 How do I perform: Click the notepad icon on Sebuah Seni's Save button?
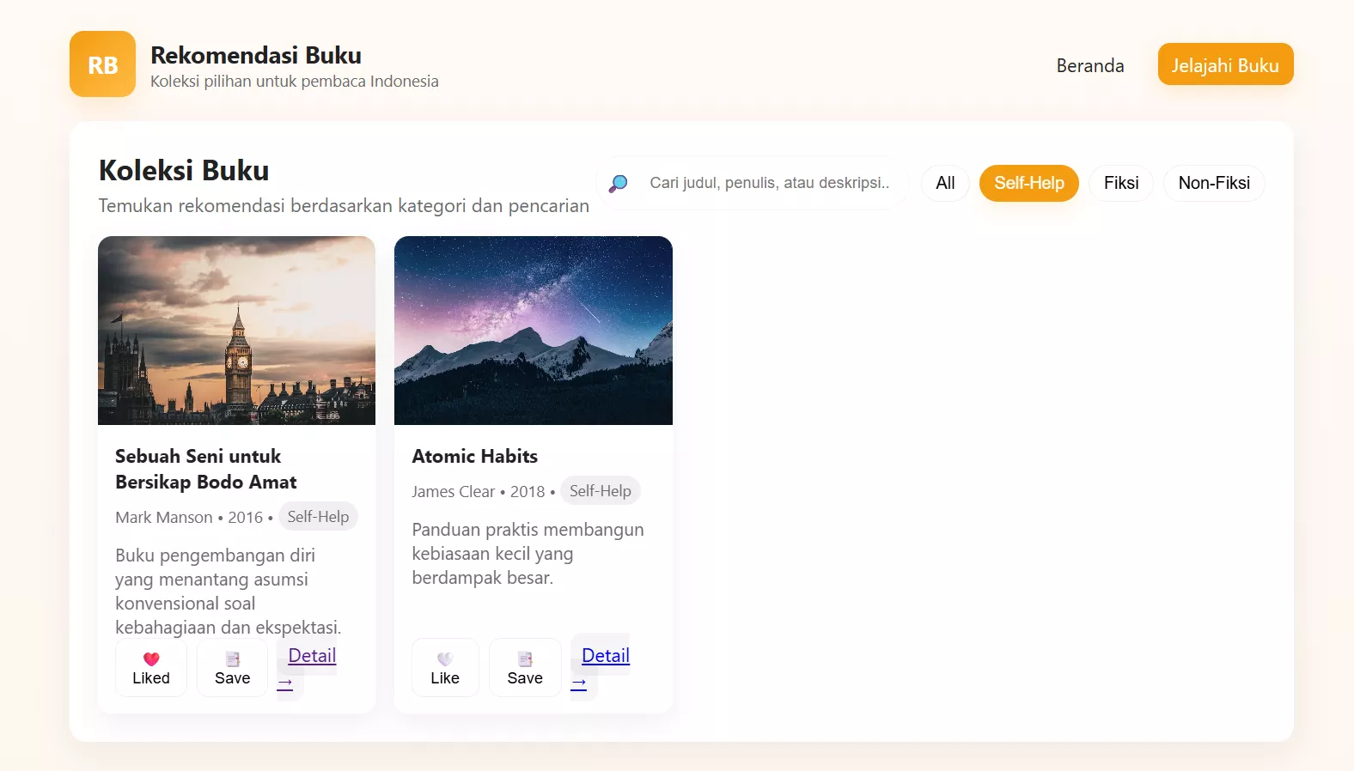(x=233, y=659)
